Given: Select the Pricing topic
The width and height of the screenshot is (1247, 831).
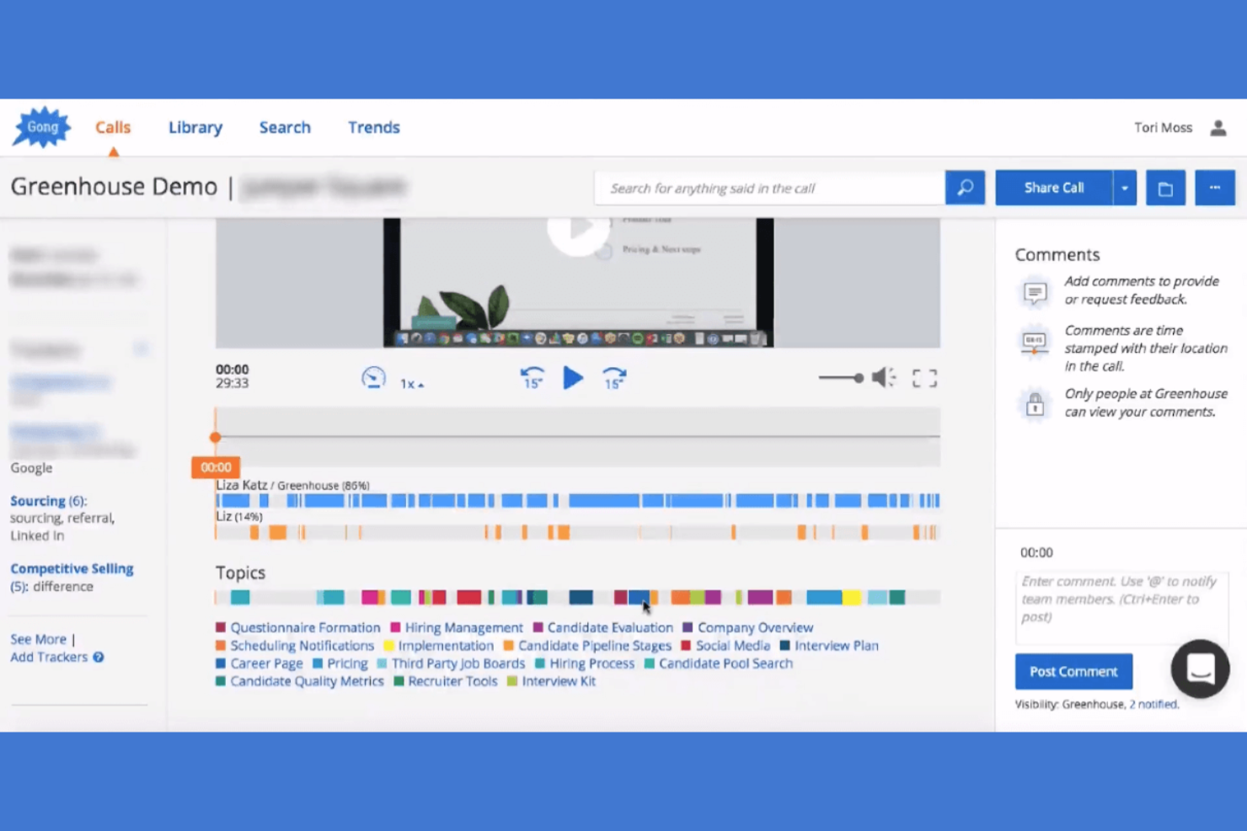Looking at the screenshot, I should tap(340, 663).
